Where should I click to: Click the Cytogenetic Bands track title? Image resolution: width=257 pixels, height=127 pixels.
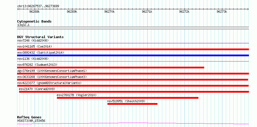tap(34, 21)
